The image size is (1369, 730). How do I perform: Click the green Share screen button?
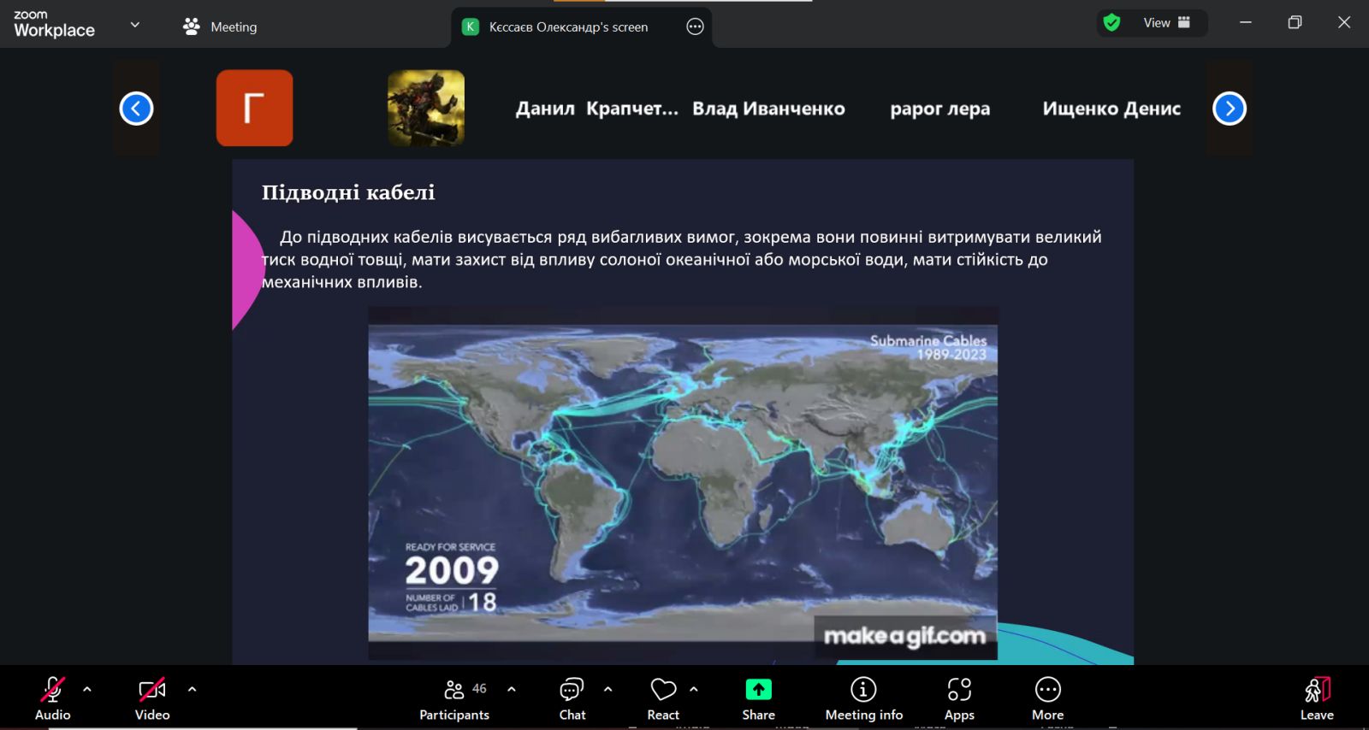[758, 698]
